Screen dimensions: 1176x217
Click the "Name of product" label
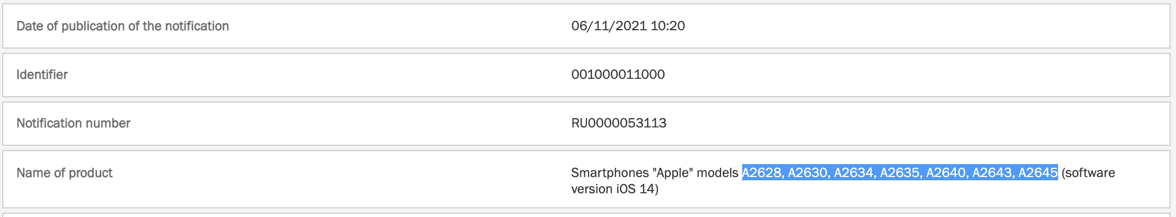(64, 173)
